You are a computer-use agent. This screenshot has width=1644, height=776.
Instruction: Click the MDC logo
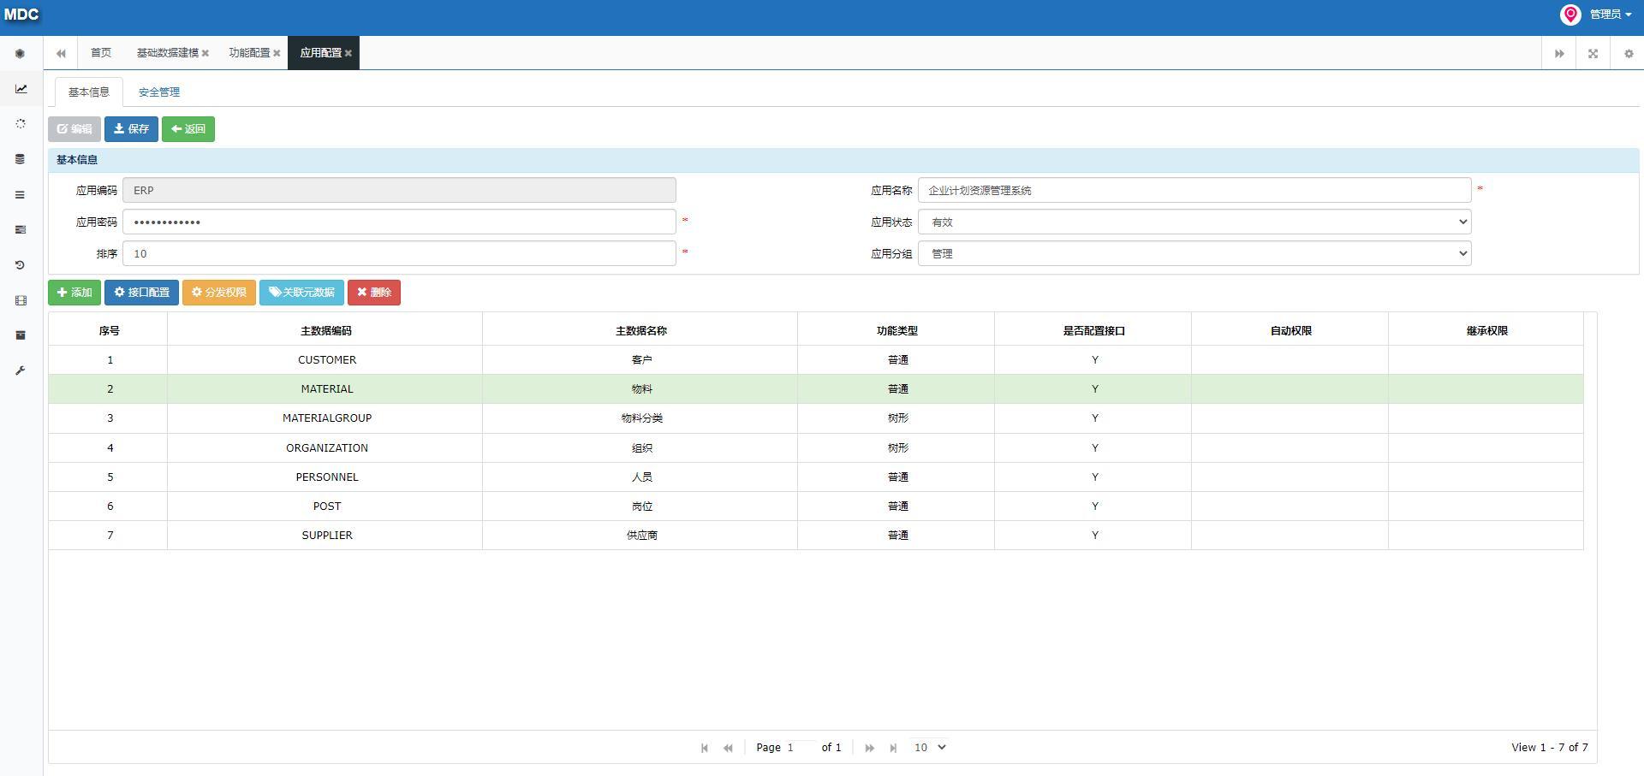pyautogui.click(x=21, y=15)
